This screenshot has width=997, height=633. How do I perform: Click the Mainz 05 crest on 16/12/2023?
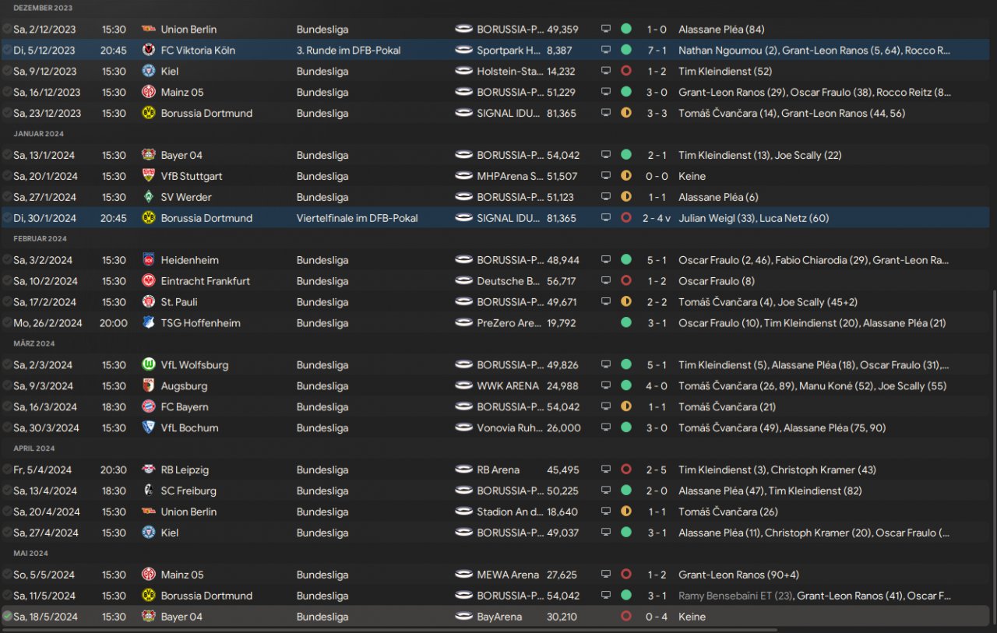coord(149,93)
